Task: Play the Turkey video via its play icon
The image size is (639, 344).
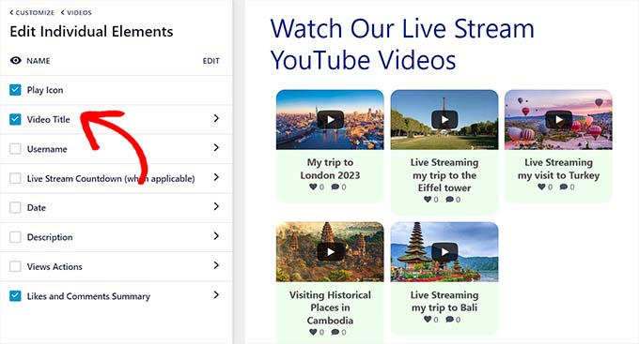Action: (x=559, y=120)
